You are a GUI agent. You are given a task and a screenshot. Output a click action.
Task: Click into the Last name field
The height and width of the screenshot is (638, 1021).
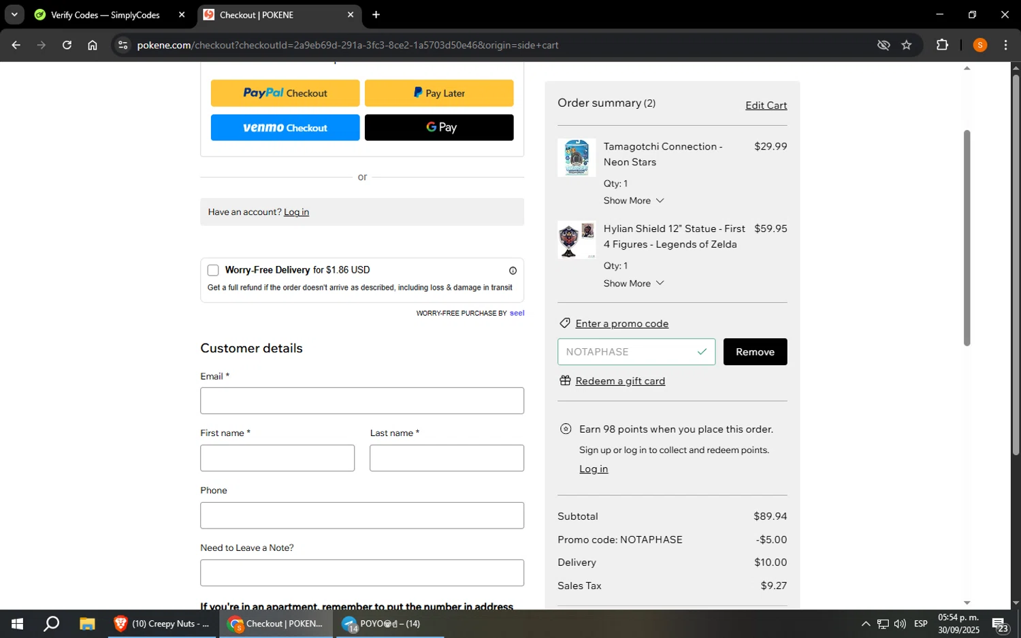[x=447, y=458]
